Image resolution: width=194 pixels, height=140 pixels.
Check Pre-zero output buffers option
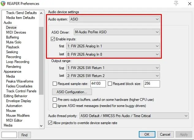pos(55,99)
